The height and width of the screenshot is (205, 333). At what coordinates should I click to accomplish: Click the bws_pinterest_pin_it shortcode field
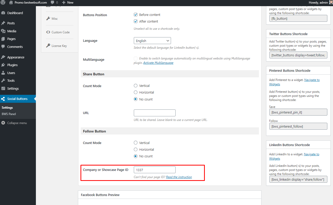pyautogui.click(x=298, y=112)
